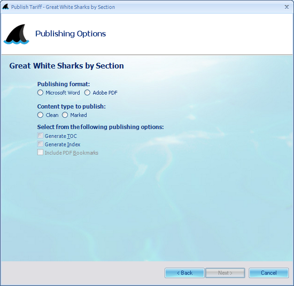Select the Clean content type
The width and height of the screenshot is (294, 286).
(x=40, y=115)
